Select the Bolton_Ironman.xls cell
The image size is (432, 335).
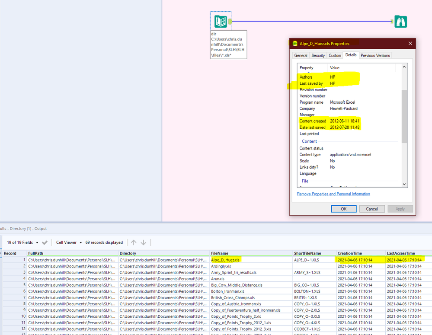[251, 291]
